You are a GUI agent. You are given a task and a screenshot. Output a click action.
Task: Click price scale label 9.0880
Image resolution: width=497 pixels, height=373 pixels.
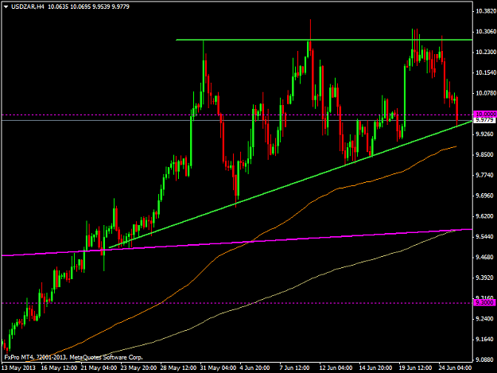click(x=486, y=359)
